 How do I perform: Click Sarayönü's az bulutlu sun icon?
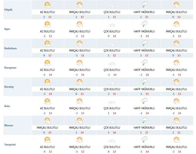[x=47, y=140]
